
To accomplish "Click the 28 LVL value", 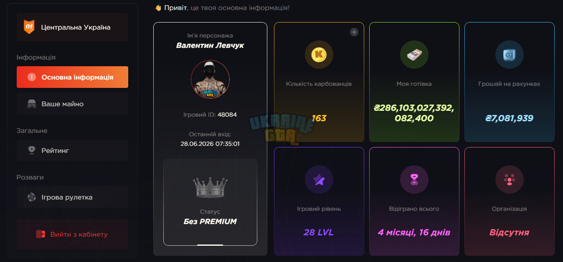I will [x=319, y=232].
